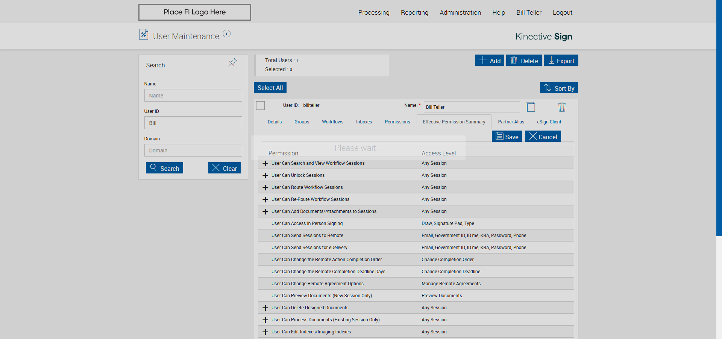Click the info icon beside User Maintenance

pos(226,34)
